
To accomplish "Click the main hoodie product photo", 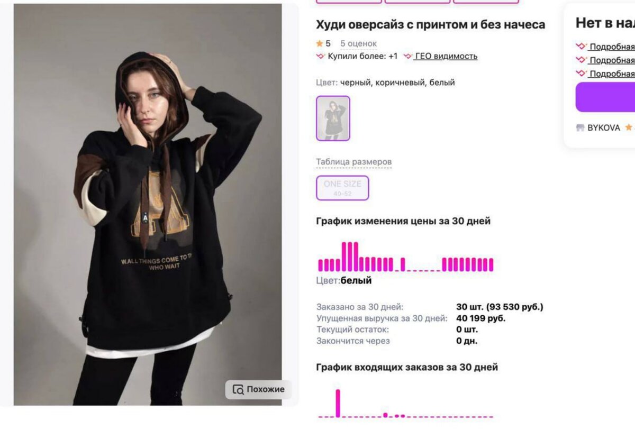I will point(148,205).
